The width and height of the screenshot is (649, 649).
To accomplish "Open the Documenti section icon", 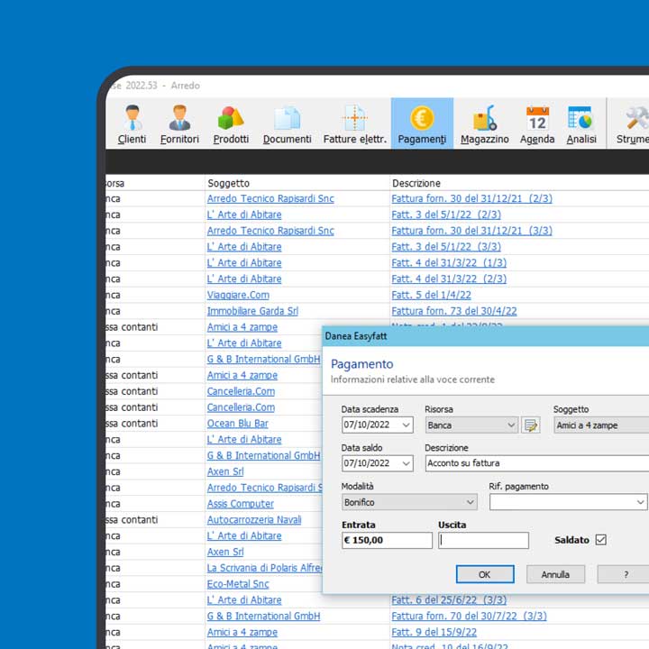I will click(288, 119).
